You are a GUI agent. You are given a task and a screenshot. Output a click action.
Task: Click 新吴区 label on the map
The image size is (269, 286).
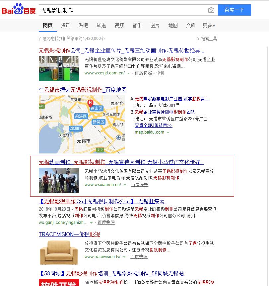99,122
